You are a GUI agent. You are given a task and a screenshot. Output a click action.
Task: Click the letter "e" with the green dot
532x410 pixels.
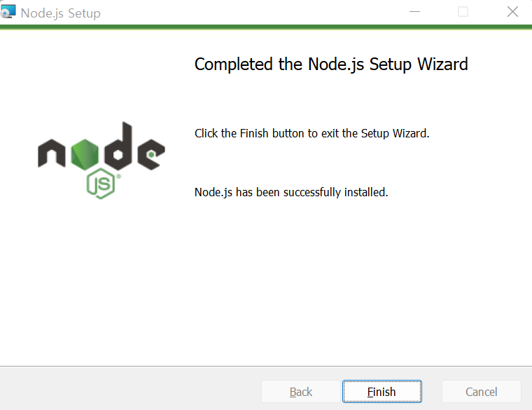coord(151,154)
